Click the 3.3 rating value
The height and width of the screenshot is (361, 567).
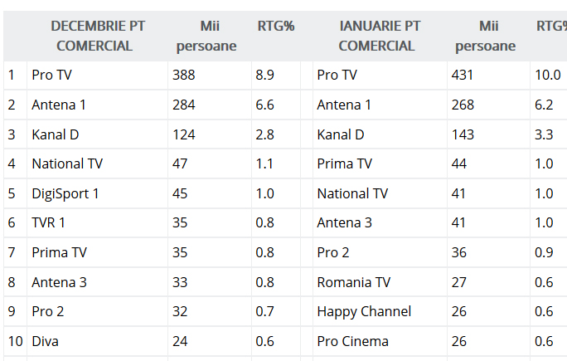[x=544, y=134]
